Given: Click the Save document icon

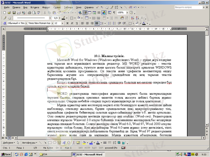Looking at the screenshot, I should click(x=14, y=13).
